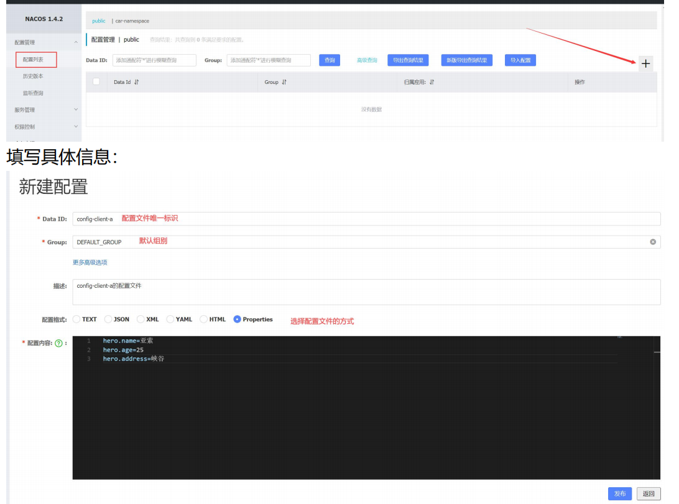Open 历史版本 in the sidebar
This screenshot has height=504, width=679.
click(x=33, y=76)
